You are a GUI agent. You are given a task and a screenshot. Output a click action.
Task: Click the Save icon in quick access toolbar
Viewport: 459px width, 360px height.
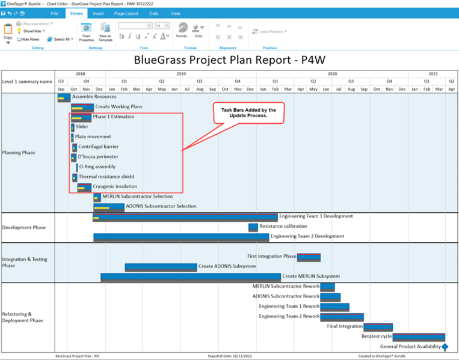pyautogui.click(x=3, y=13)
